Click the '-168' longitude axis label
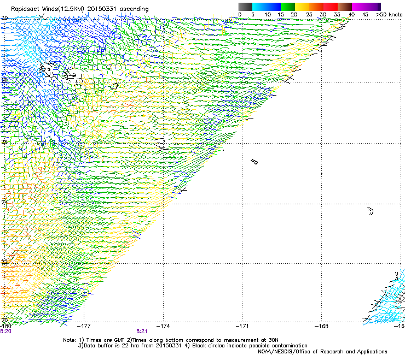 pyautogui.click(x=322, y=326)
